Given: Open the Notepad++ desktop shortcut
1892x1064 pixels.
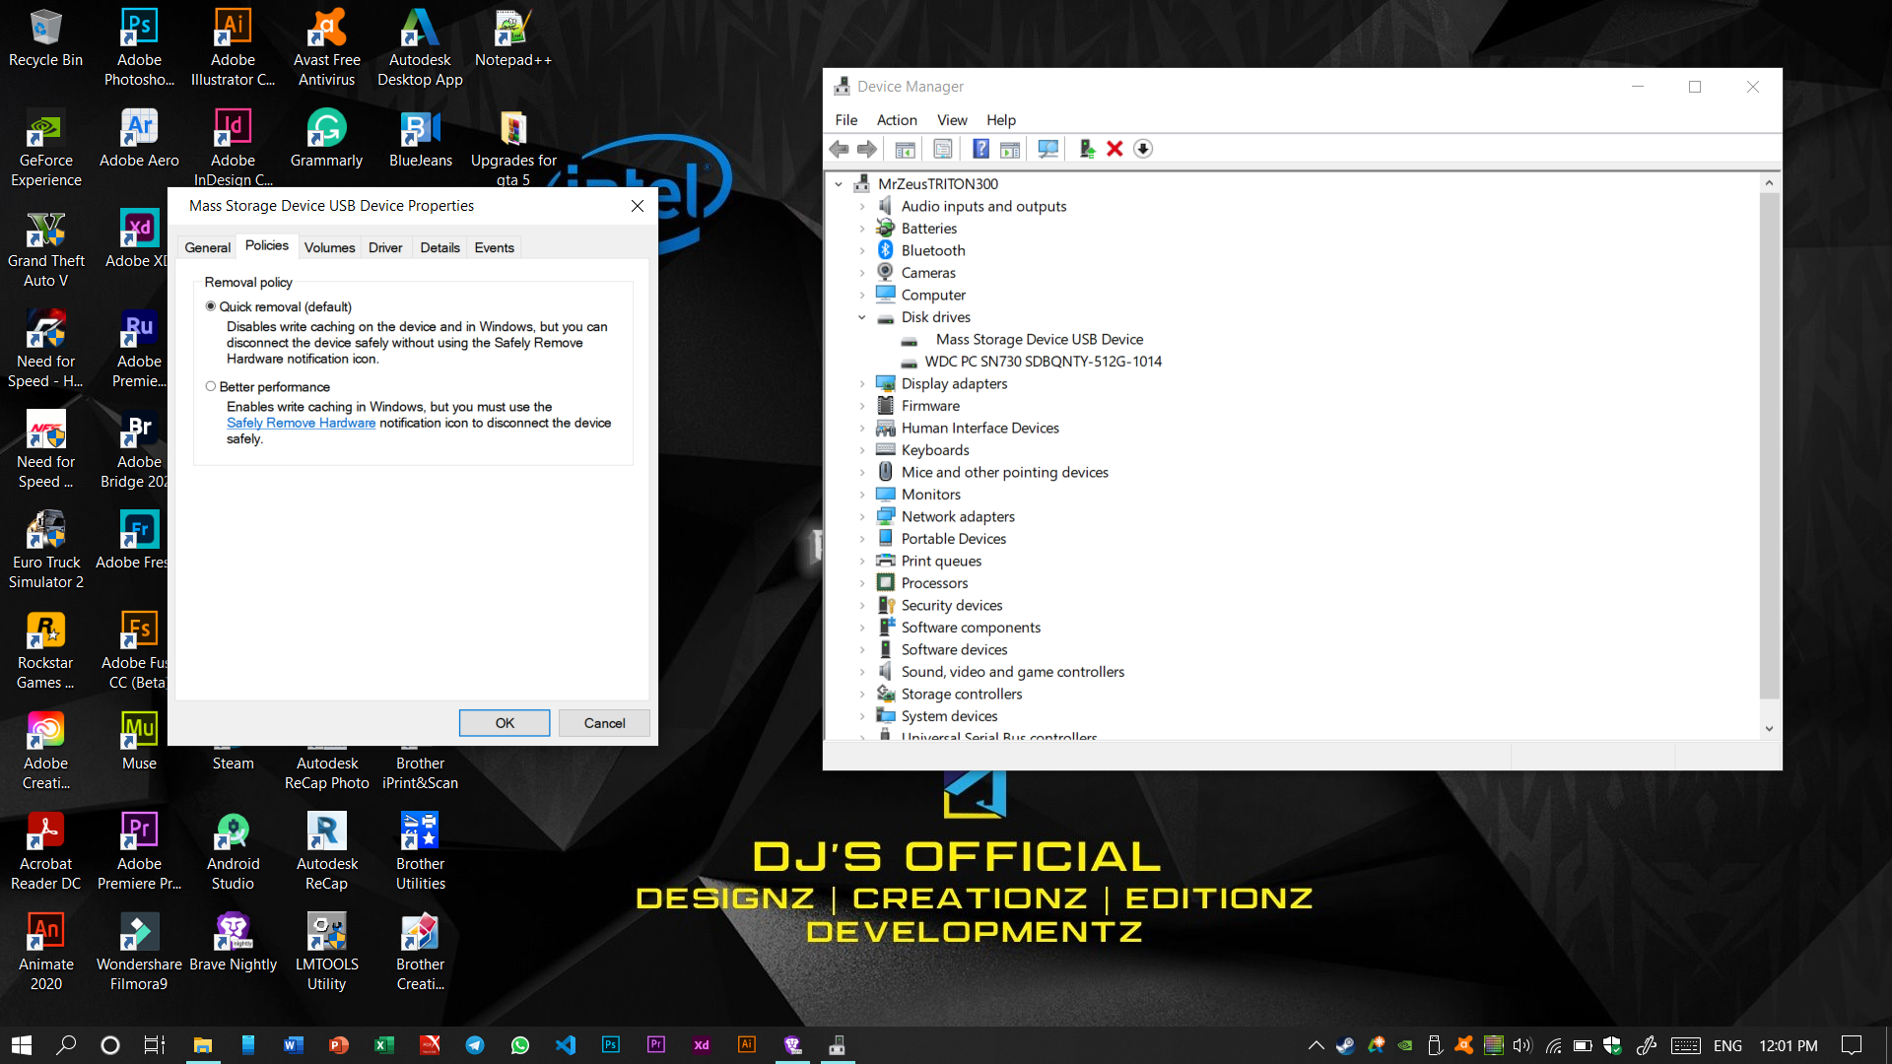Looking at the screenshot, I should (x=513, y=39).
